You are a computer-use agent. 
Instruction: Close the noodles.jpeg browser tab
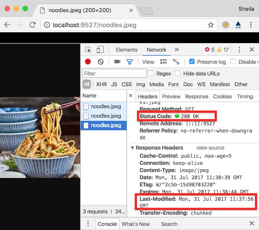(131, 10)
